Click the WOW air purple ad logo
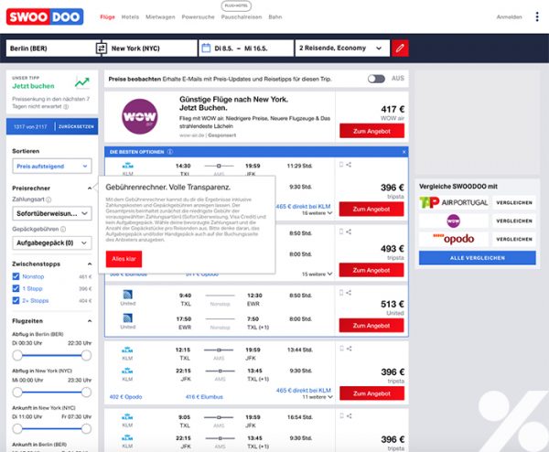This screenshot has height=452, width=549. pos(139,116)
